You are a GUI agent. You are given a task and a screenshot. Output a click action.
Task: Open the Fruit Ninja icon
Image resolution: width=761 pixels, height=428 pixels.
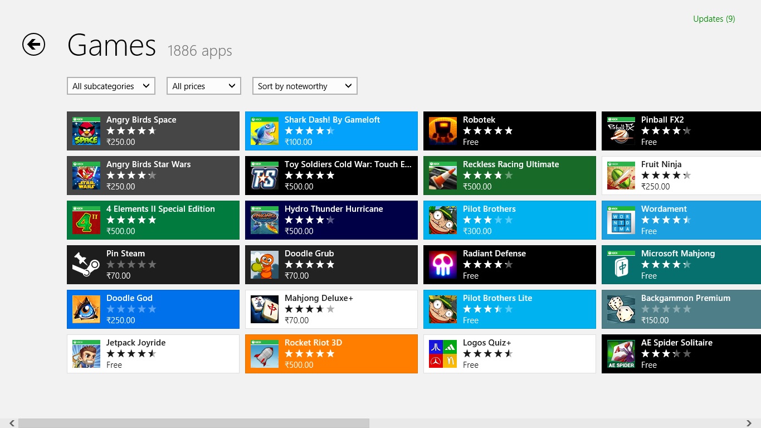pyautogui.click(x=621, y=176)
